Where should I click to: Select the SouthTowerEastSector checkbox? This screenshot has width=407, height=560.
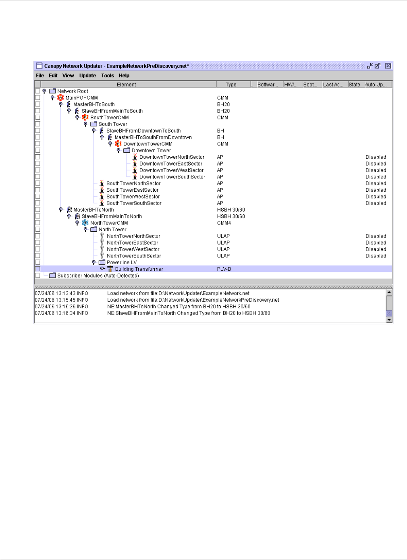[x=37, y=190]
